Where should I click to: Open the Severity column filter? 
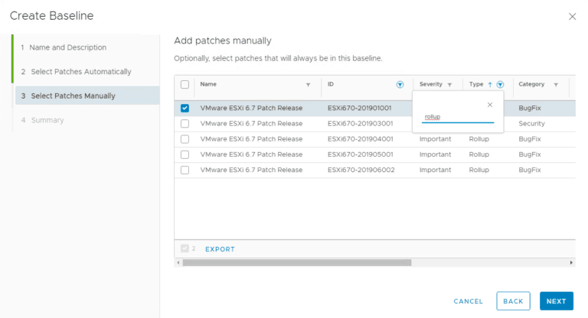(x=449, y=85)
